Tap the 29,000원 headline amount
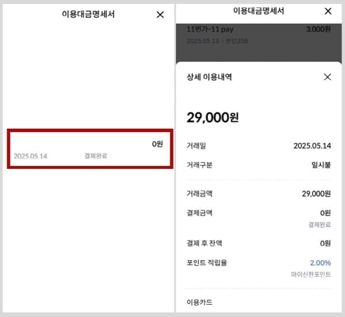The image size is (345, 317). point(213,117)
